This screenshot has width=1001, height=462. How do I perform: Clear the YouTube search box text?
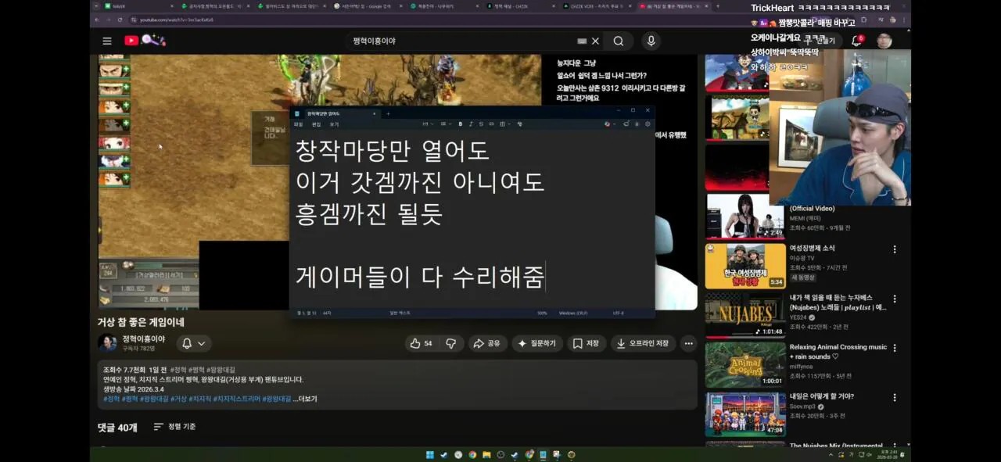pos(595,41)
